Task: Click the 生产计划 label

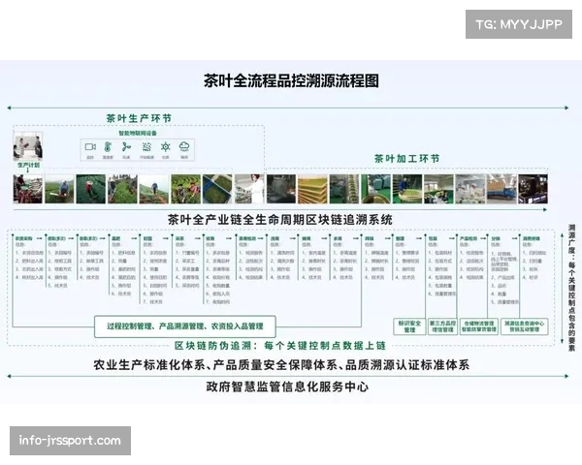Action: coord(28,165)
